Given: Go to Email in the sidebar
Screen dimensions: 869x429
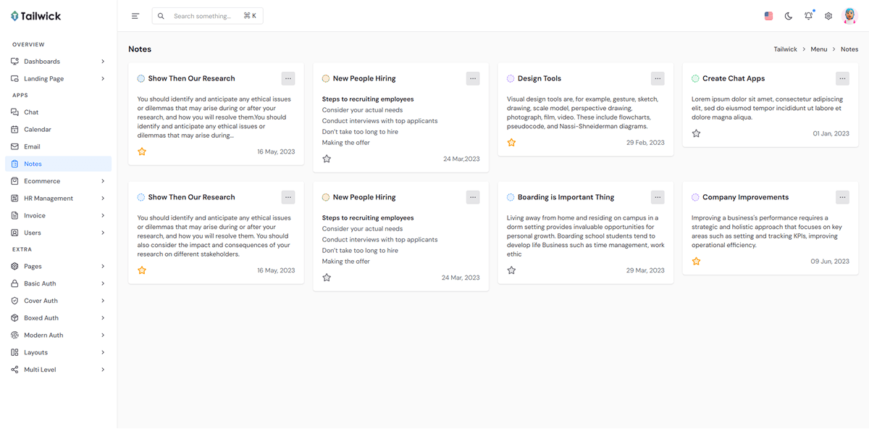Looking at the screenshot, I should (x=32, y=146).
